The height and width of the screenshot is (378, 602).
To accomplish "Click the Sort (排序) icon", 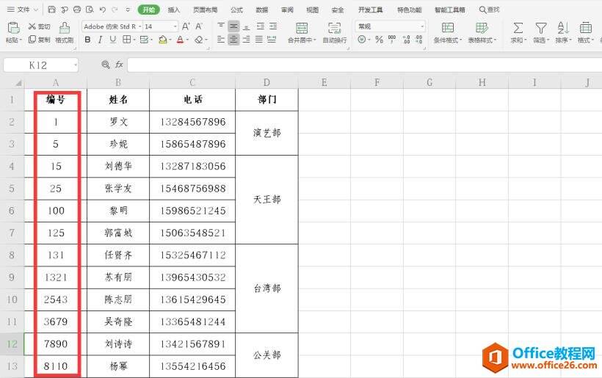I will coord(563,29).
